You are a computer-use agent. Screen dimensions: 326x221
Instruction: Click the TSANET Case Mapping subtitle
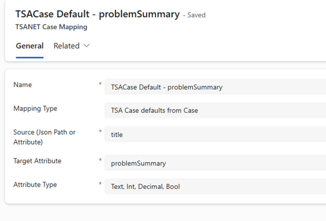(51, 27)
